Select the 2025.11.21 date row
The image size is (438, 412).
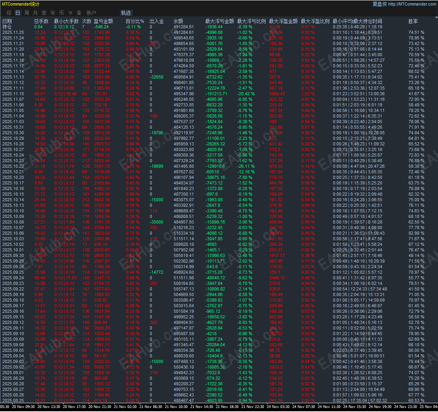[x=13, y=43]
